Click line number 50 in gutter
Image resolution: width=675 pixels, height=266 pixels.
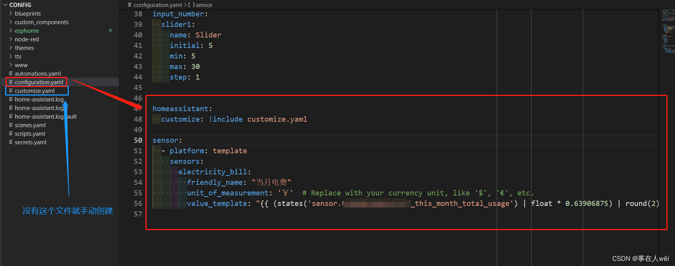[138, 140]
